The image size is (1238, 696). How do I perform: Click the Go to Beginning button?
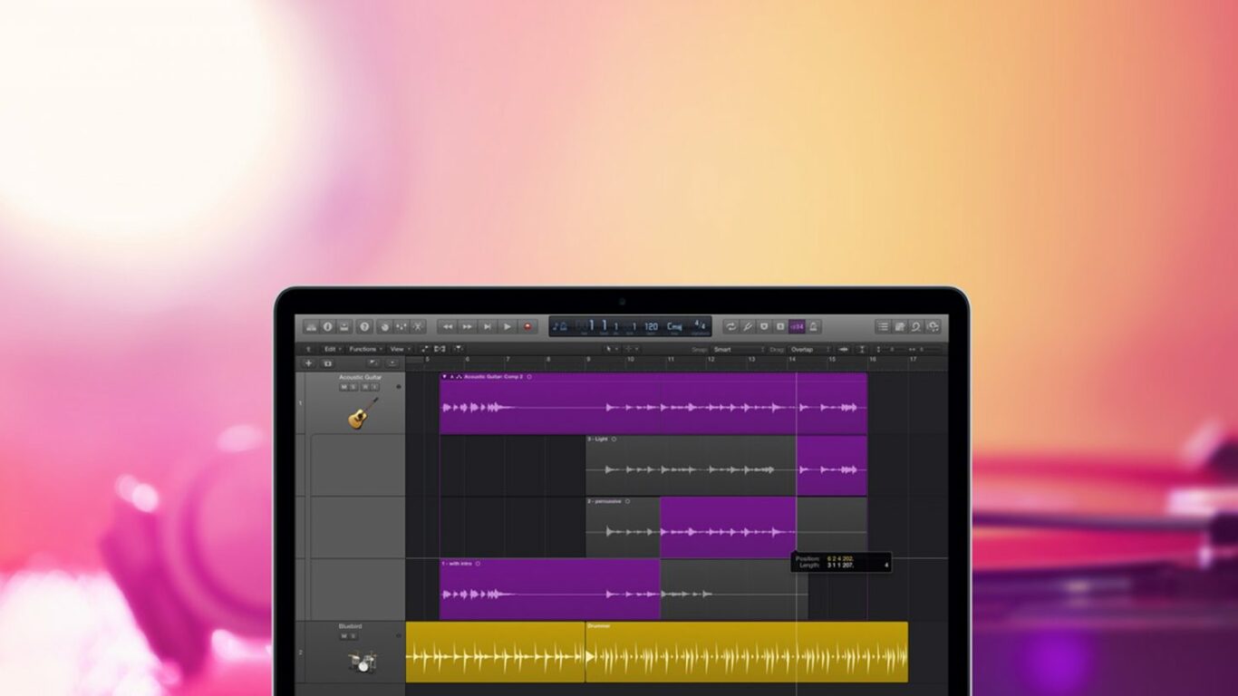[x=488, y=327]
